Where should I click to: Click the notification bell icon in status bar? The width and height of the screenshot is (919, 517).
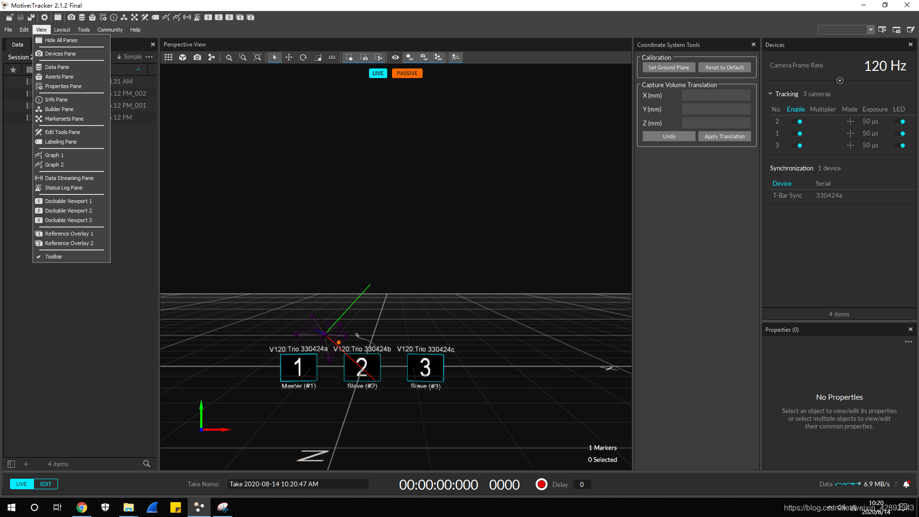[906, 484]
